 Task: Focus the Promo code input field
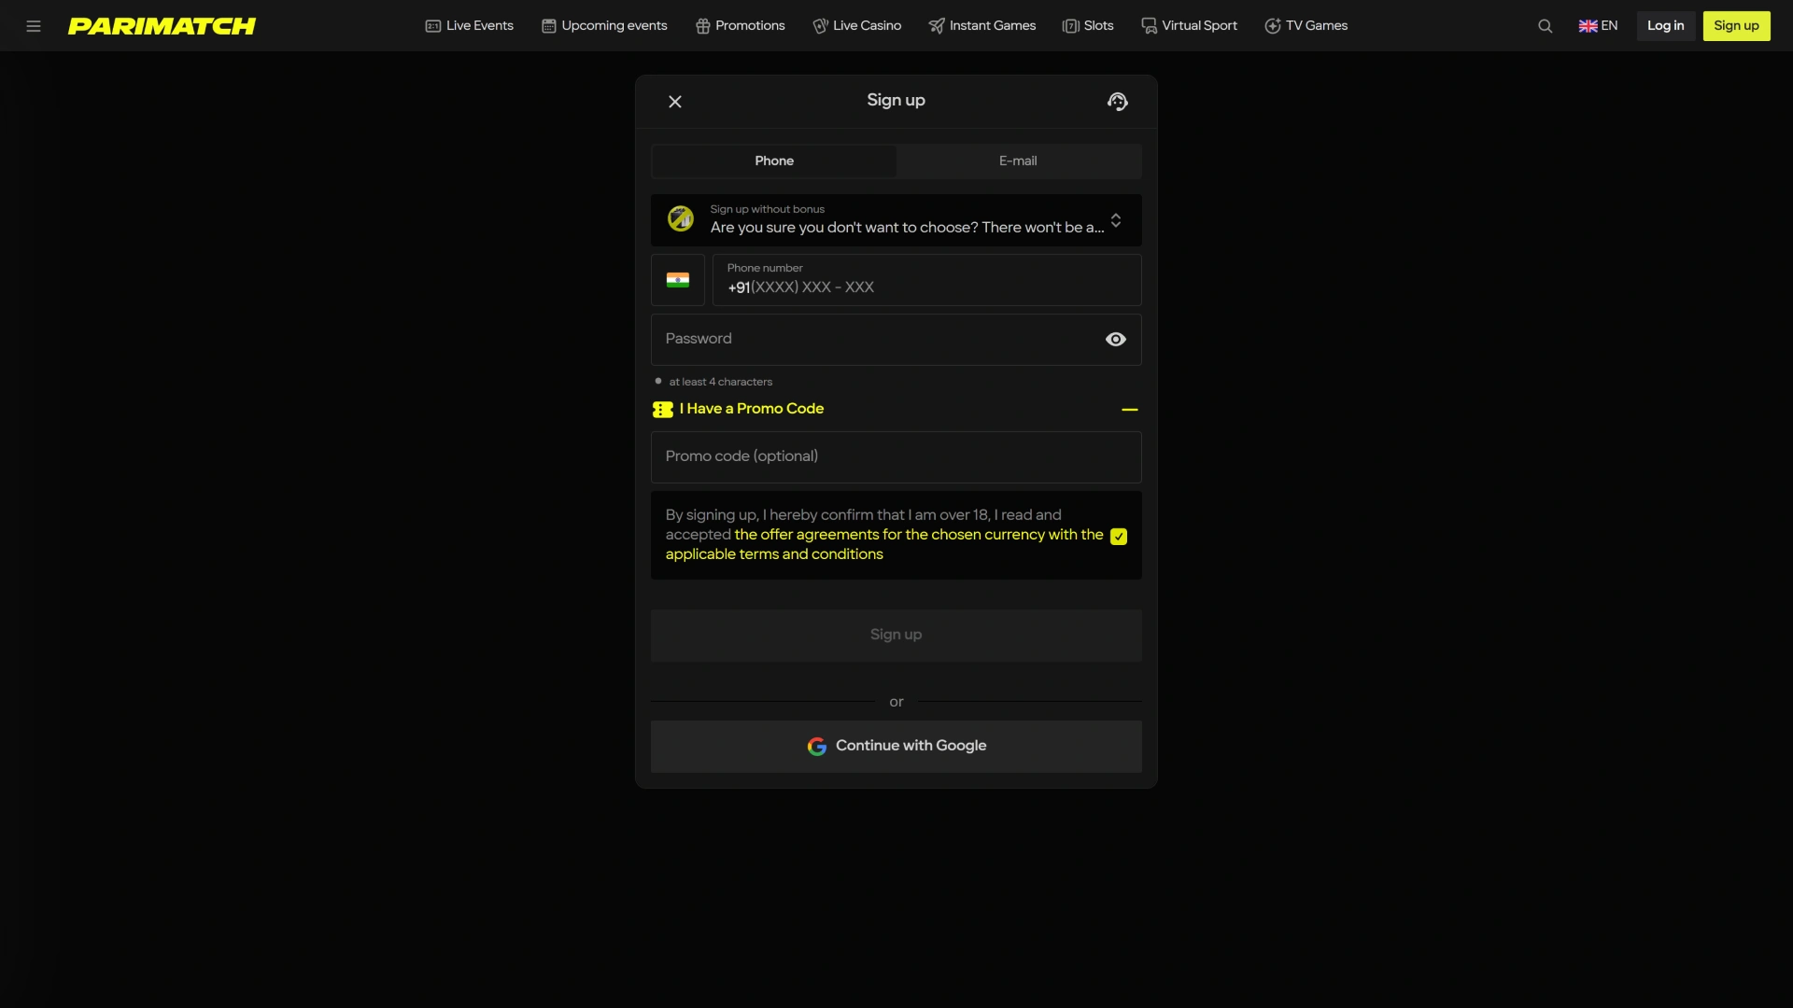click(896, 457)
